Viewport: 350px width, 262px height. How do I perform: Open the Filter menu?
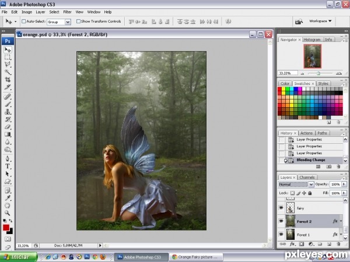[67, 12]
